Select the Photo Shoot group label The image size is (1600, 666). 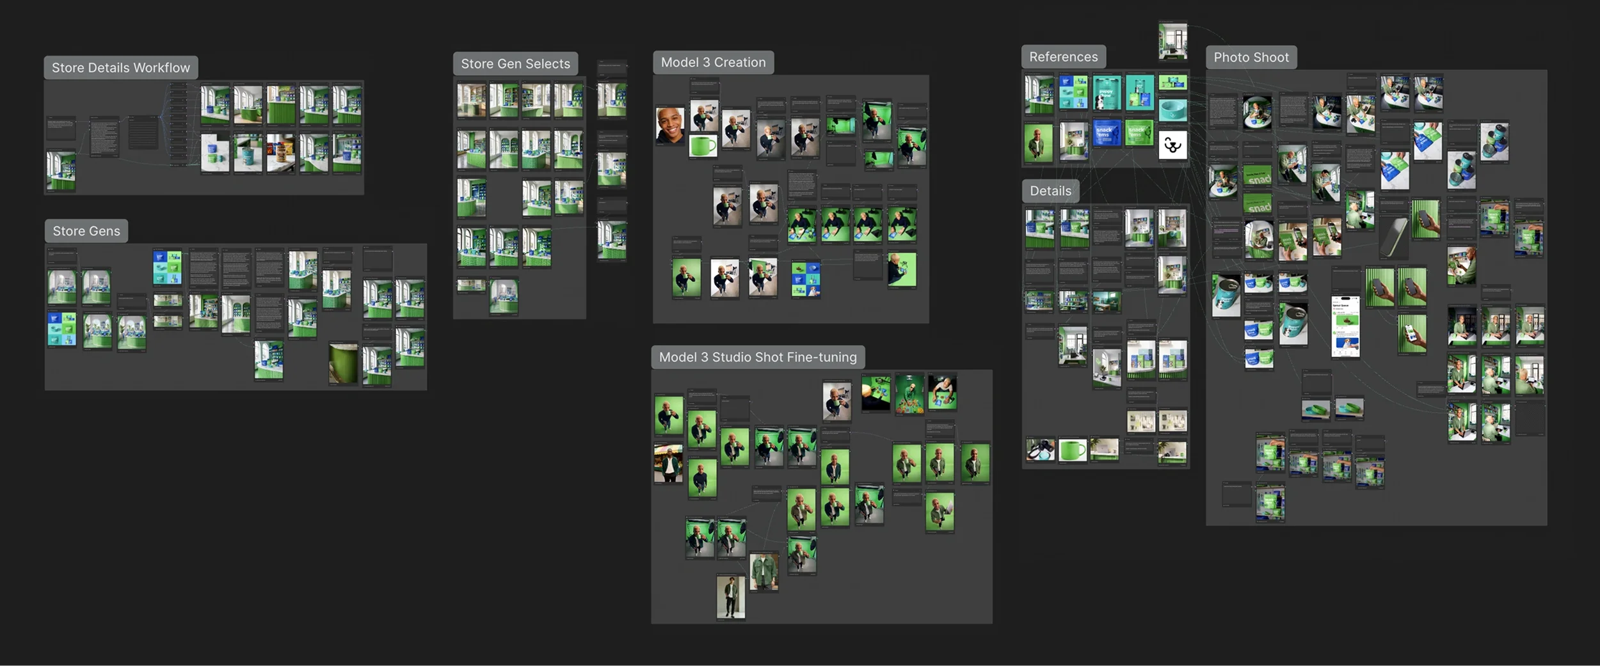[x=1251, y=58]
